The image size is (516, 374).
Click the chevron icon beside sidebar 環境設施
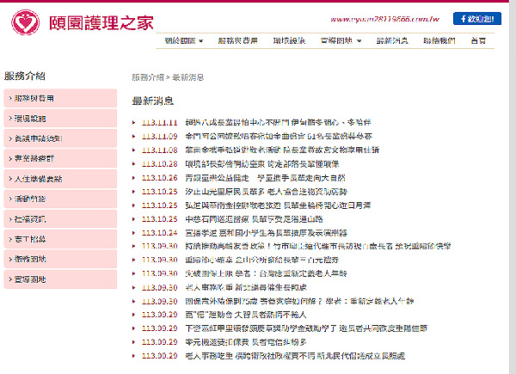click(x=9, y=118)
